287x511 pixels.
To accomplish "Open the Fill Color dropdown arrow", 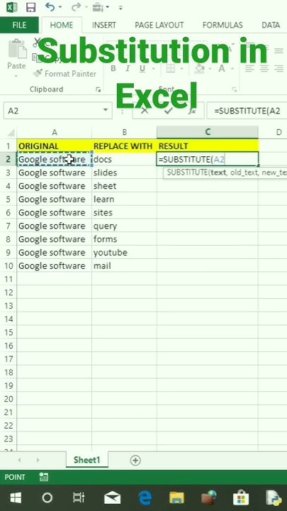I will pos(210,69).
